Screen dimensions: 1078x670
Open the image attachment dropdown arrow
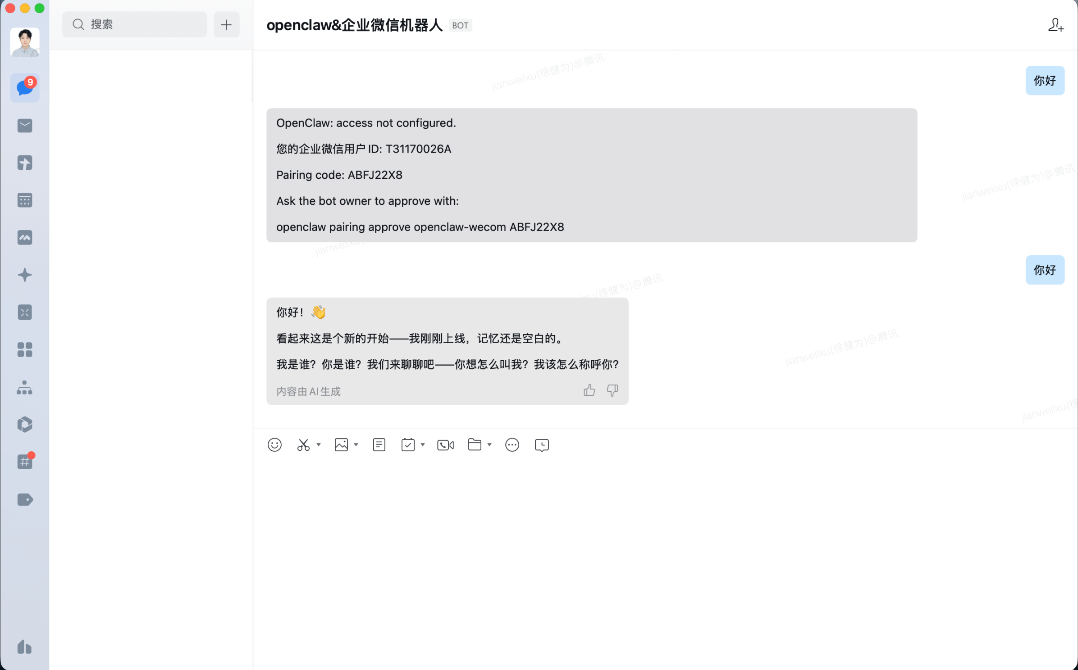coord(356,444)
